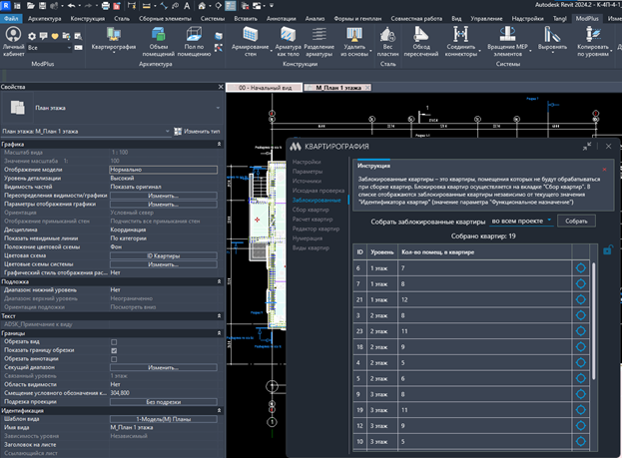
Task: Toggle Обрезать вид checkbox
Action: (x=114, y=342)
